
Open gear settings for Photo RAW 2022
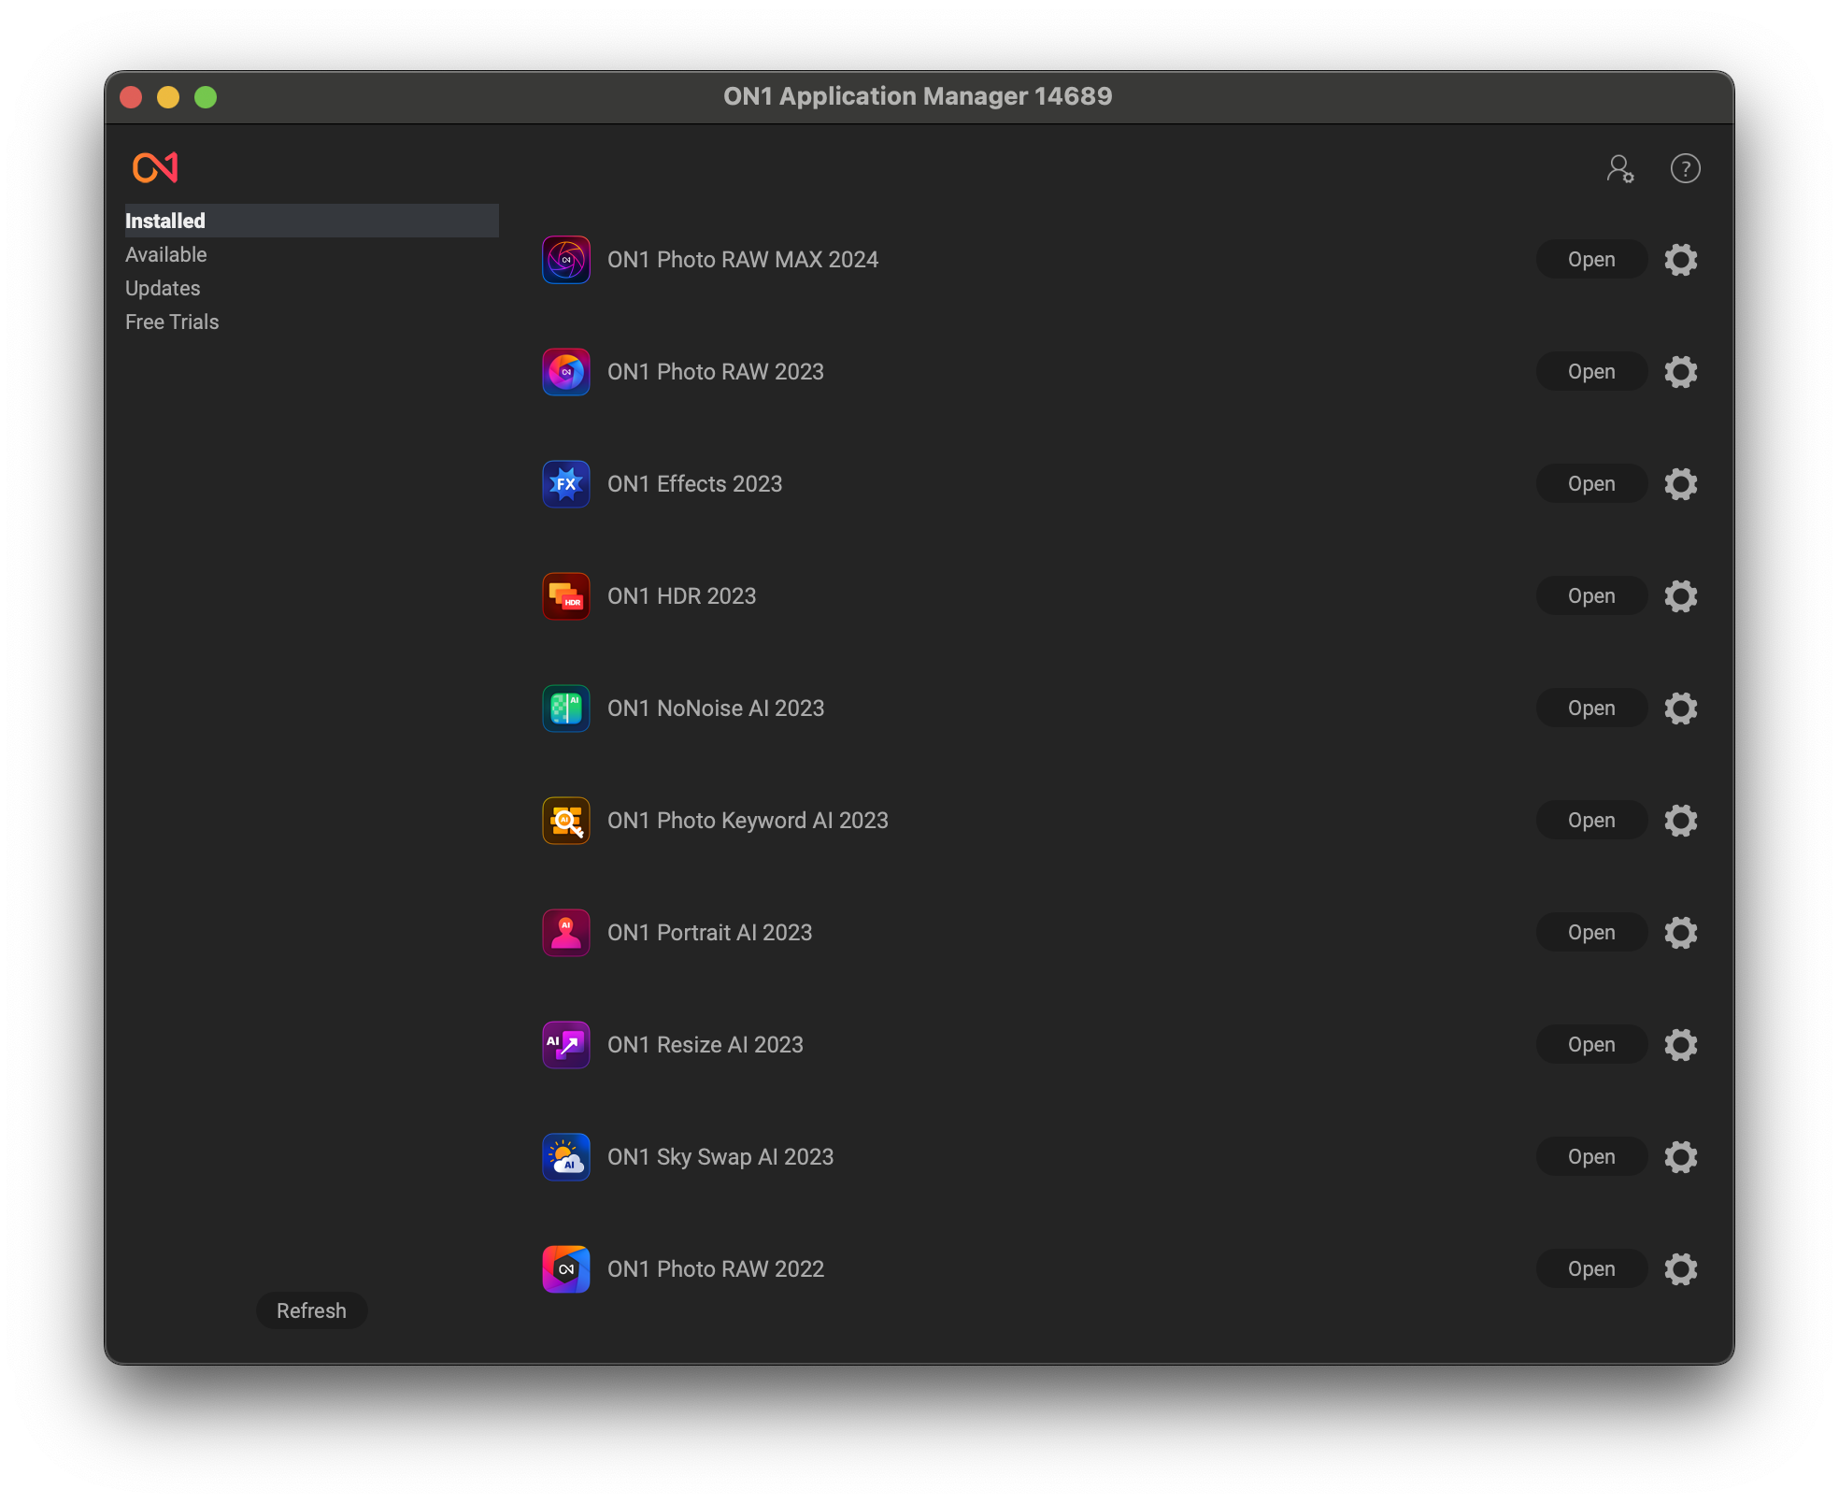point(1681,1269)
